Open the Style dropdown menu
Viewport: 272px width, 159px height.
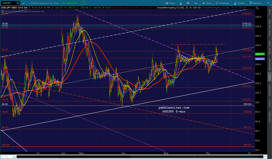click(207, 3)
